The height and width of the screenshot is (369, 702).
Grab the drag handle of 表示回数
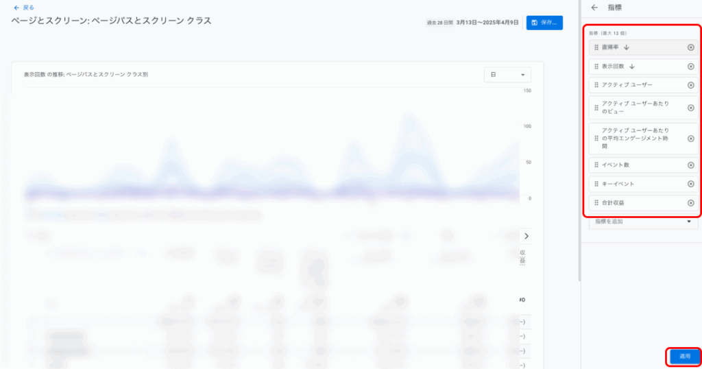pos(596,67)
